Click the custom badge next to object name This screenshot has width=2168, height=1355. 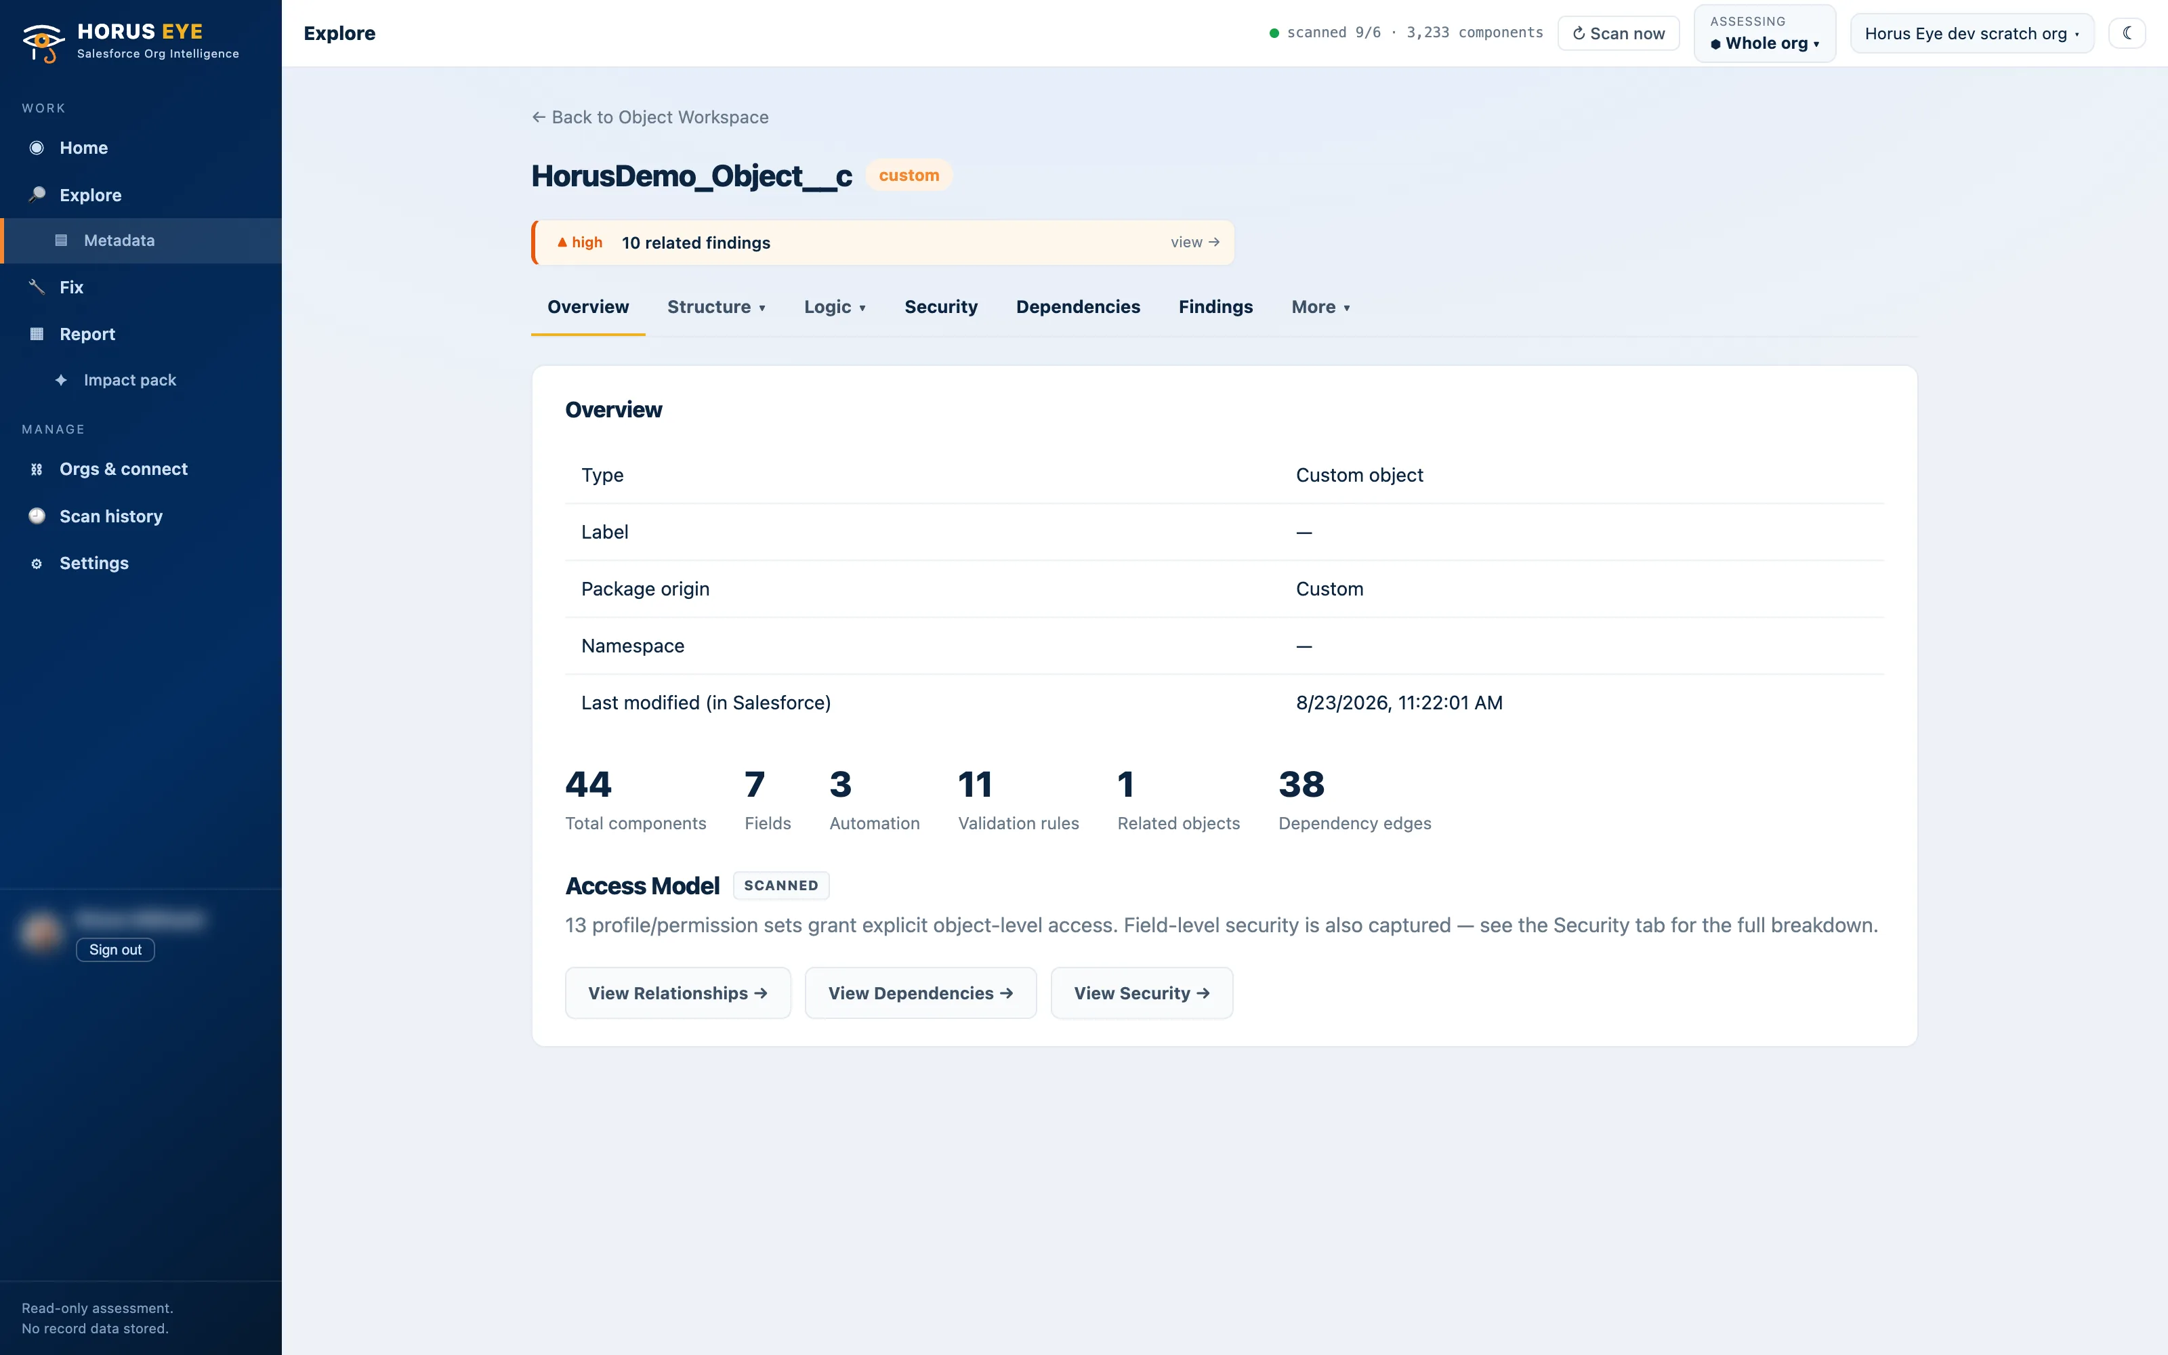[x=909, y=175]
